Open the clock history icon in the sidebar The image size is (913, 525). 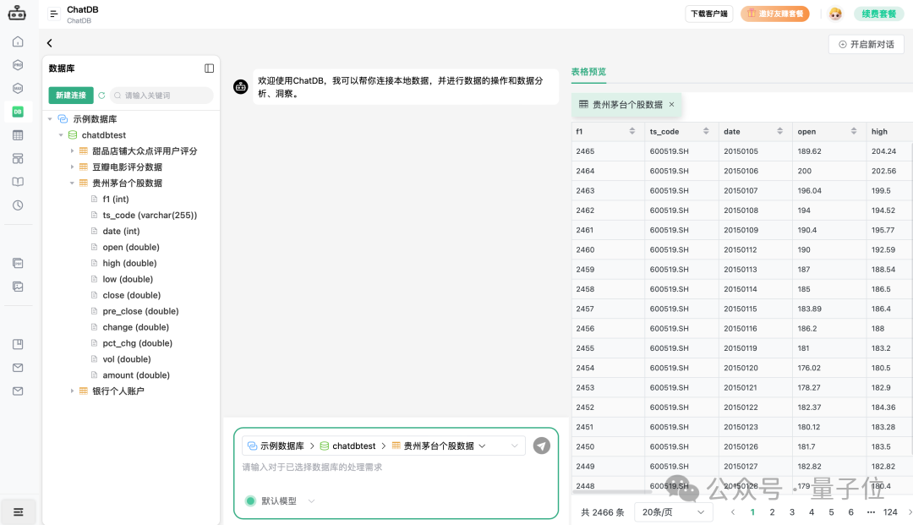(x=19, y=205)
